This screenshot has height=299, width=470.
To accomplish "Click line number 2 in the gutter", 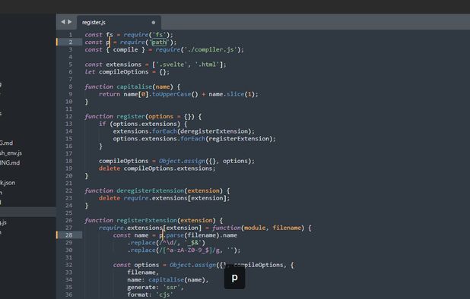I will (71, 42).
